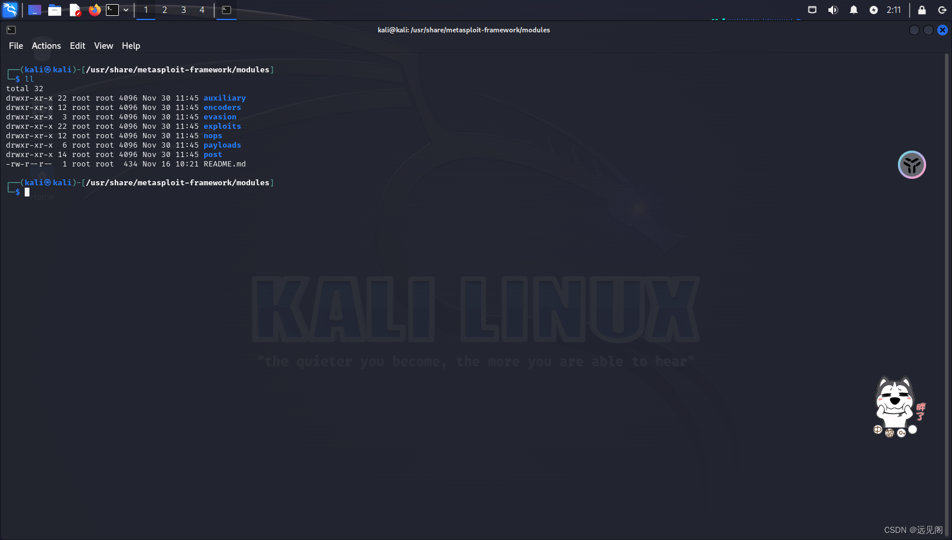This screenshot has width=952, height=540.
Task: Click the payloads directory name
Action: point(222,145)
